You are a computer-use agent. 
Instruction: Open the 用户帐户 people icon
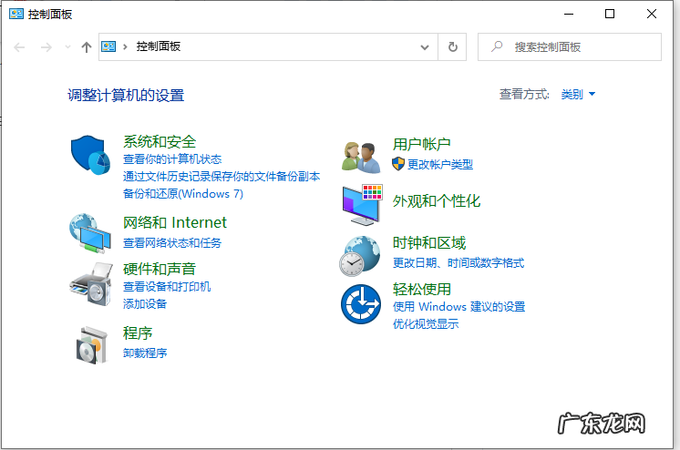(x=361, y=157)
